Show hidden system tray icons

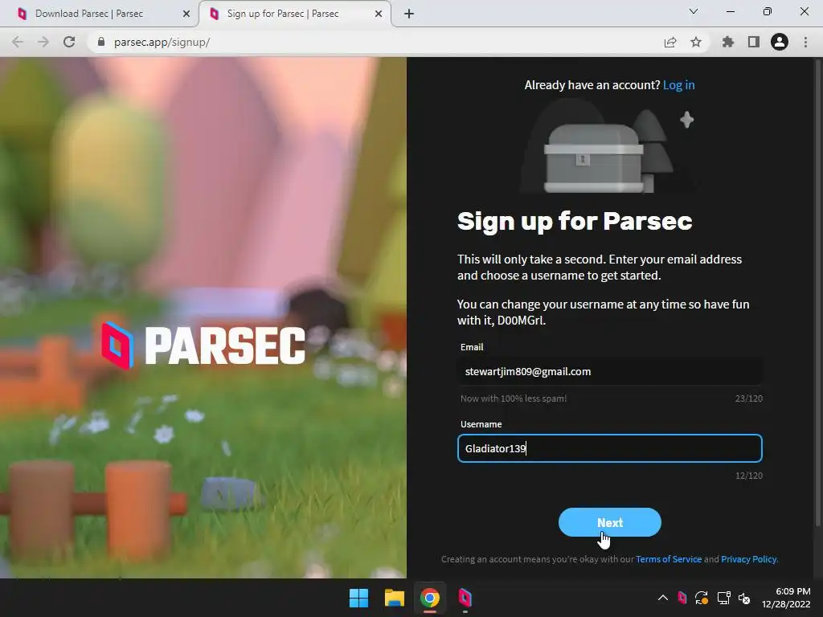663,598
